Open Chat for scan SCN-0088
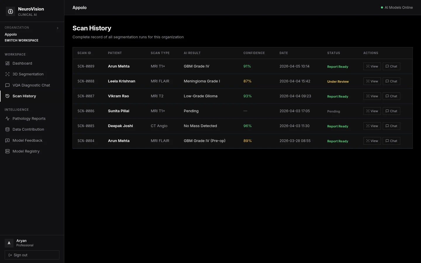This screenshot has width=421, height=263. 391,81
